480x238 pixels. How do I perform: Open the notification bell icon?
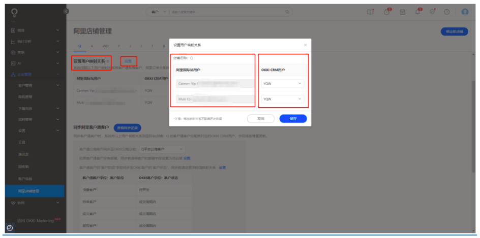[417, 12]
